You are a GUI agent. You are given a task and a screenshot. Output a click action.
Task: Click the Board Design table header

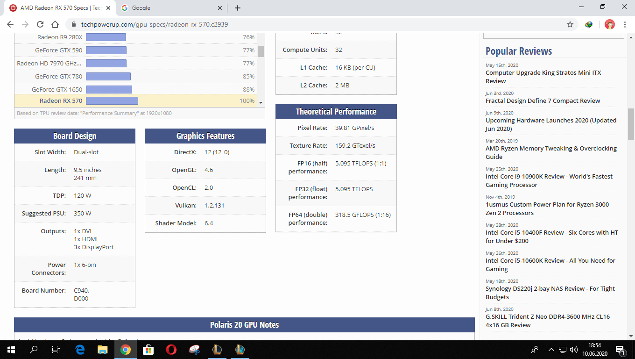pos(75,136)
